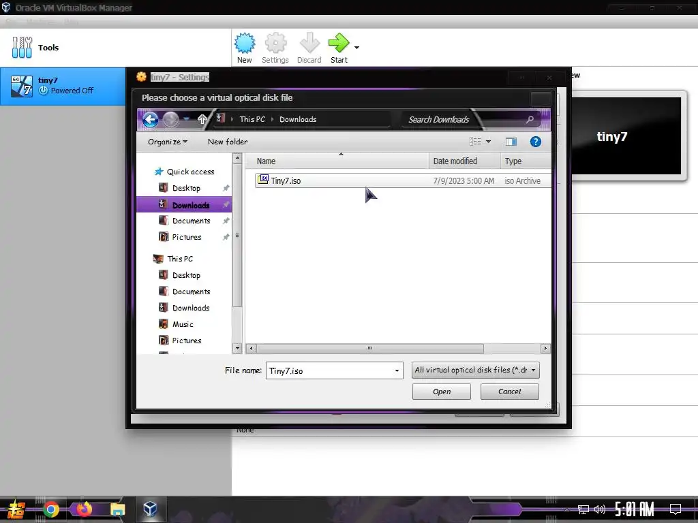
Task: Click the Open button
Action: coord(441,392)
